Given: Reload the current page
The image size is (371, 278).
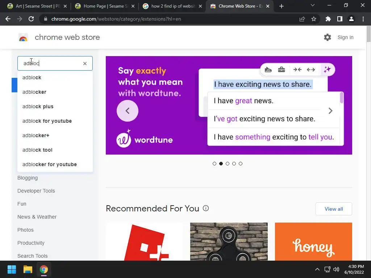Looking at the screenshot, I should (x=31, y=19).
